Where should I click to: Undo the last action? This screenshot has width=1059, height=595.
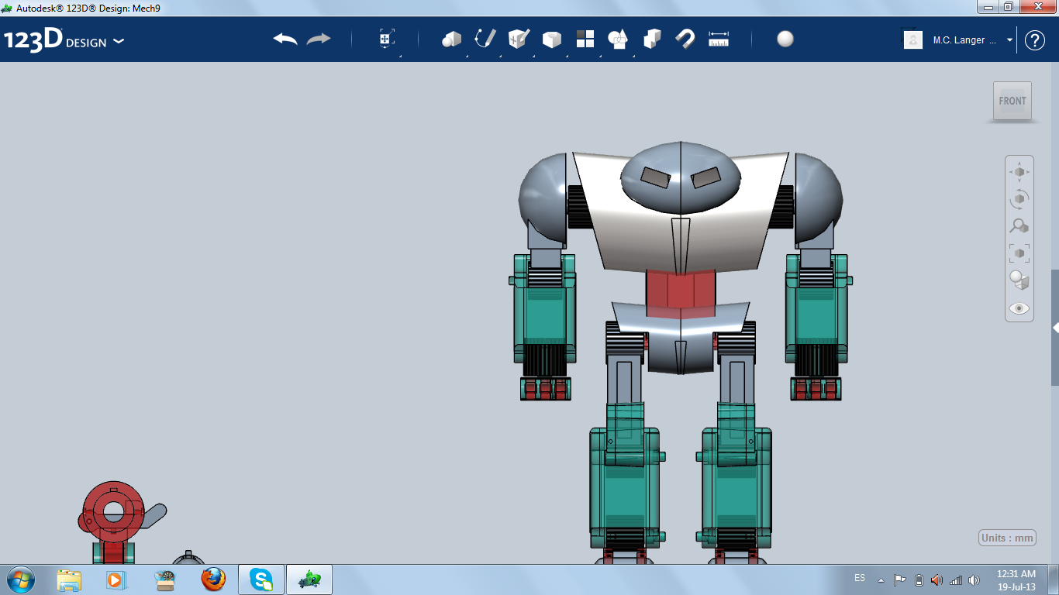[x=285, y=39]
